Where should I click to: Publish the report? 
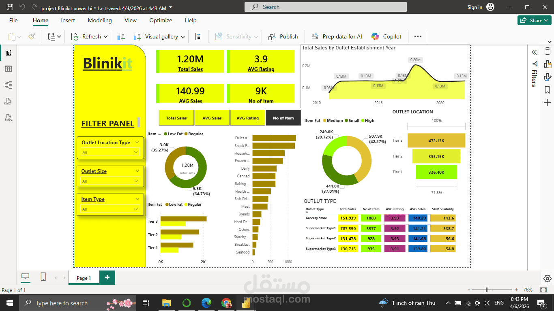click(283, 36)
